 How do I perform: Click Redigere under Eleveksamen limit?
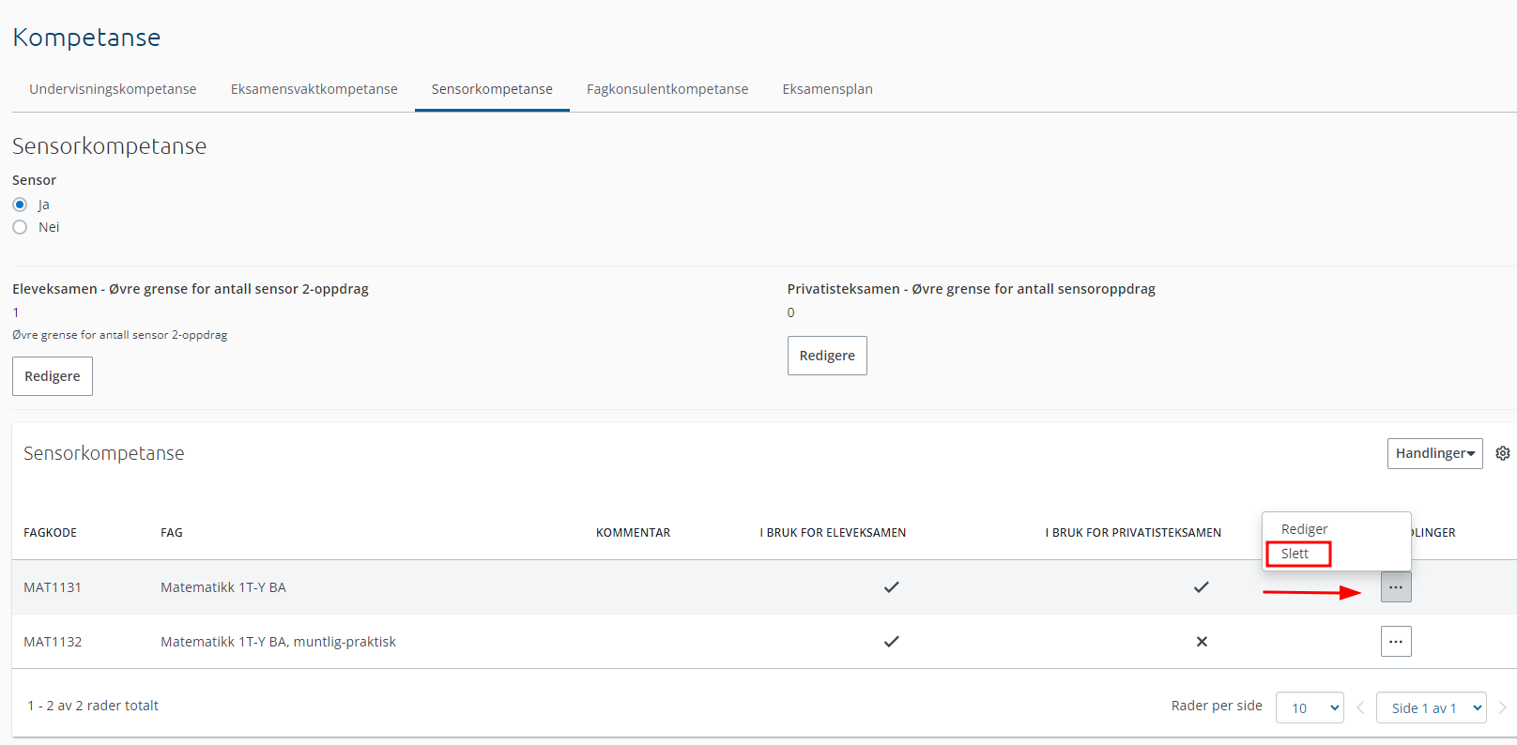[53, 376]
